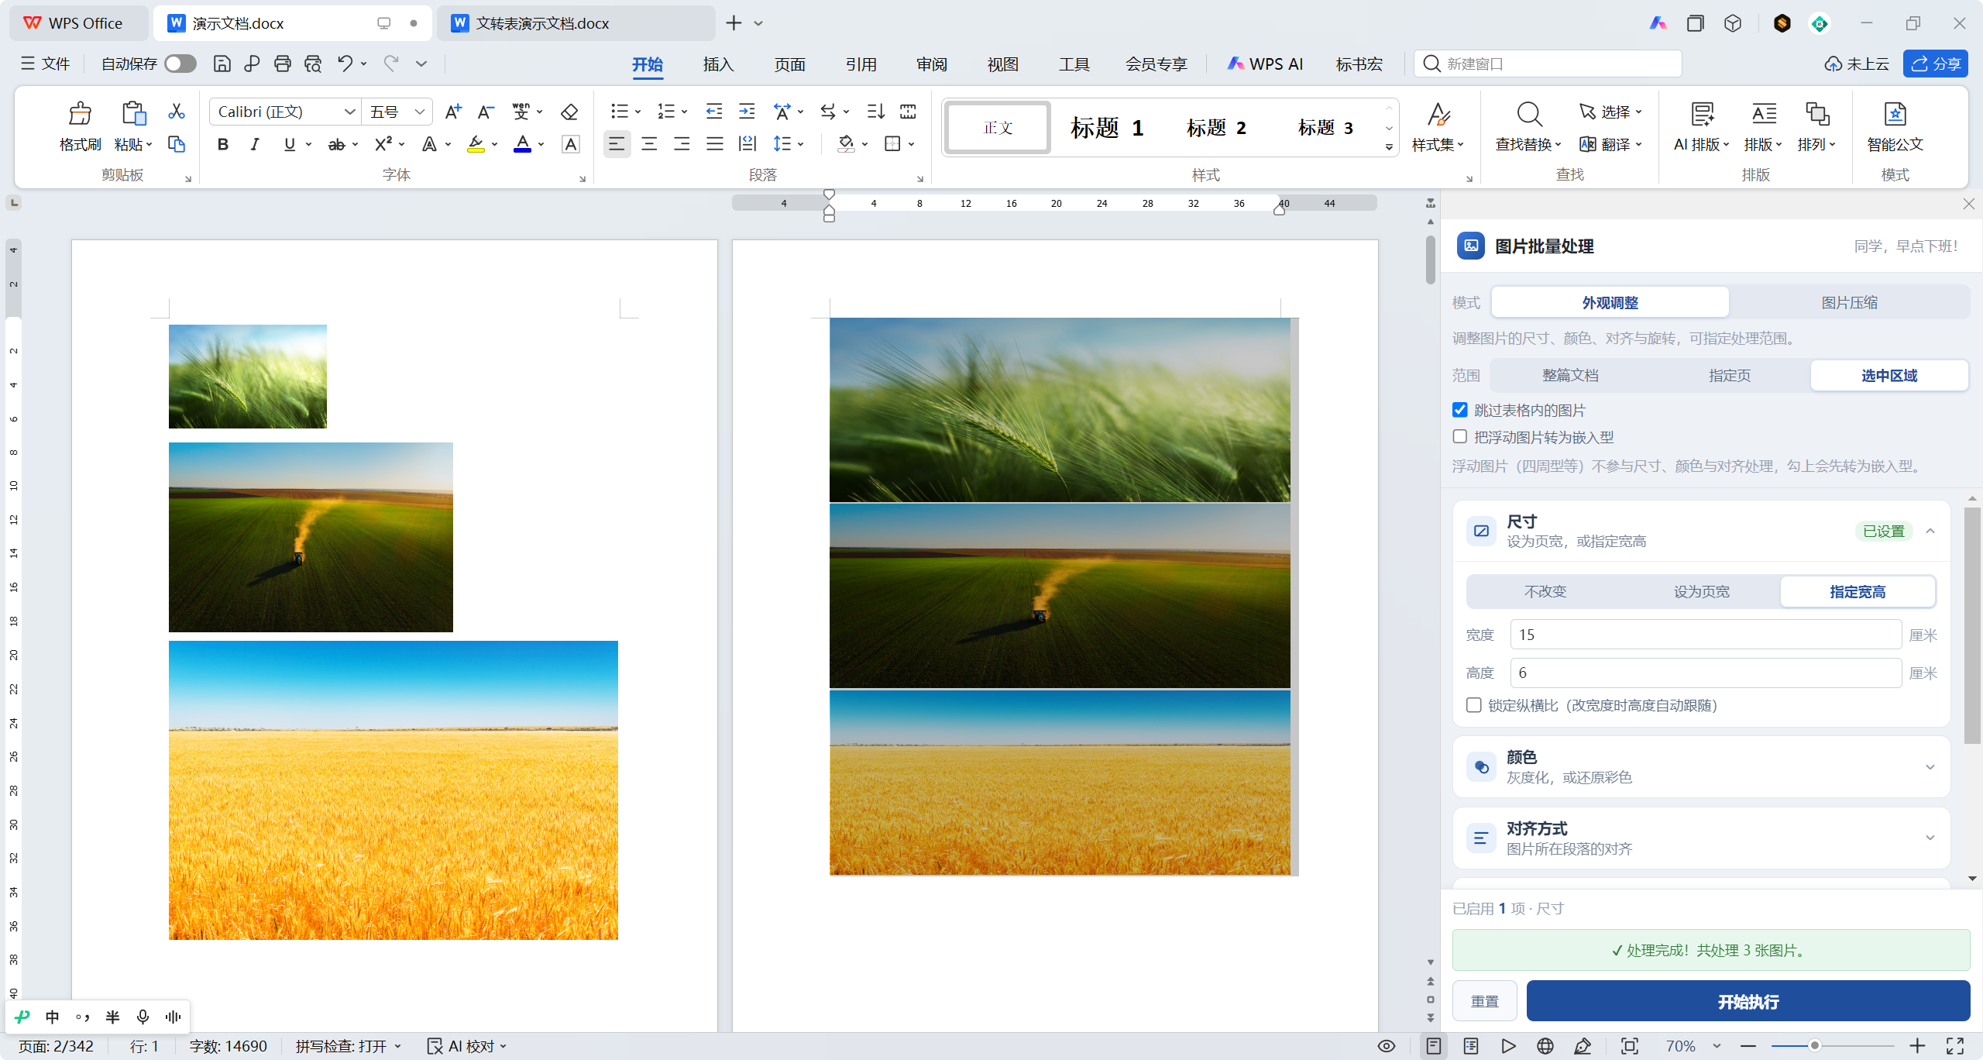Apply the Heading 1 (标题 1) style
The height and width of the screenshot is (1060, 1983).
coord(1106,128)
